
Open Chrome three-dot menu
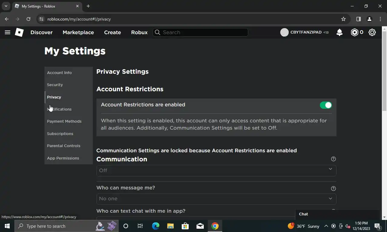pos(380,19)
